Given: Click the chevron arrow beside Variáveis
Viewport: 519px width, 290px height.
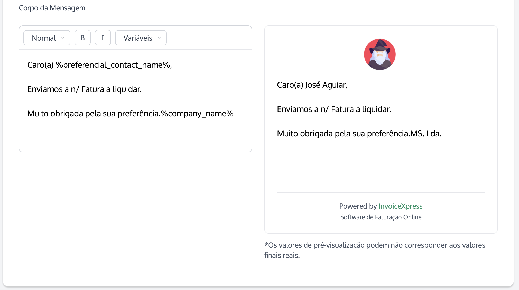Looking at the screenshot, I should pos(159,38).
